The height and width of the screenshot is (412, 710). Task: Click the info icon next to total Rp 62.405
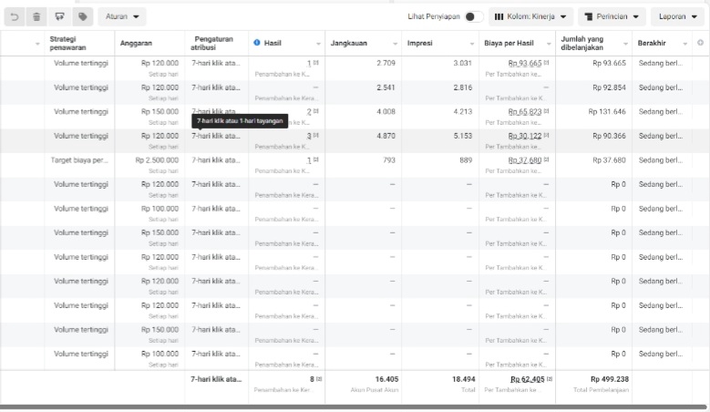pyautogui.click(x=550, y=379)
